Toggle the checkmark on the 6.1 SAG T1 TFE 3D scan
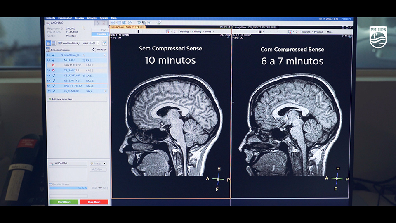Image resolution: width=396 pixels, height=223 pixels. [x=53, y=86]
